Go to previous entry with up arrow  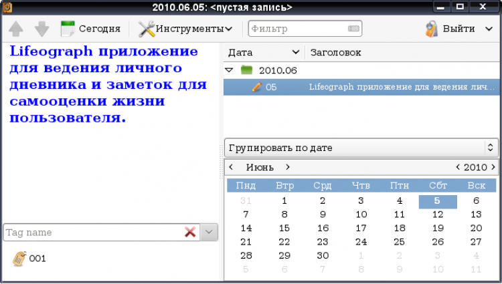[x=15, y=29]
